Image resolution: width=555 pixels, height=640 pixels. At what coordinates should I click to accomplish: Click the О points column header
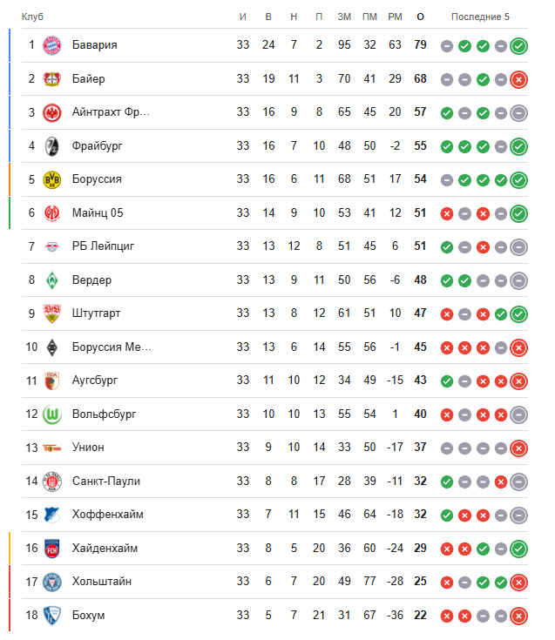tap(420, 17)
